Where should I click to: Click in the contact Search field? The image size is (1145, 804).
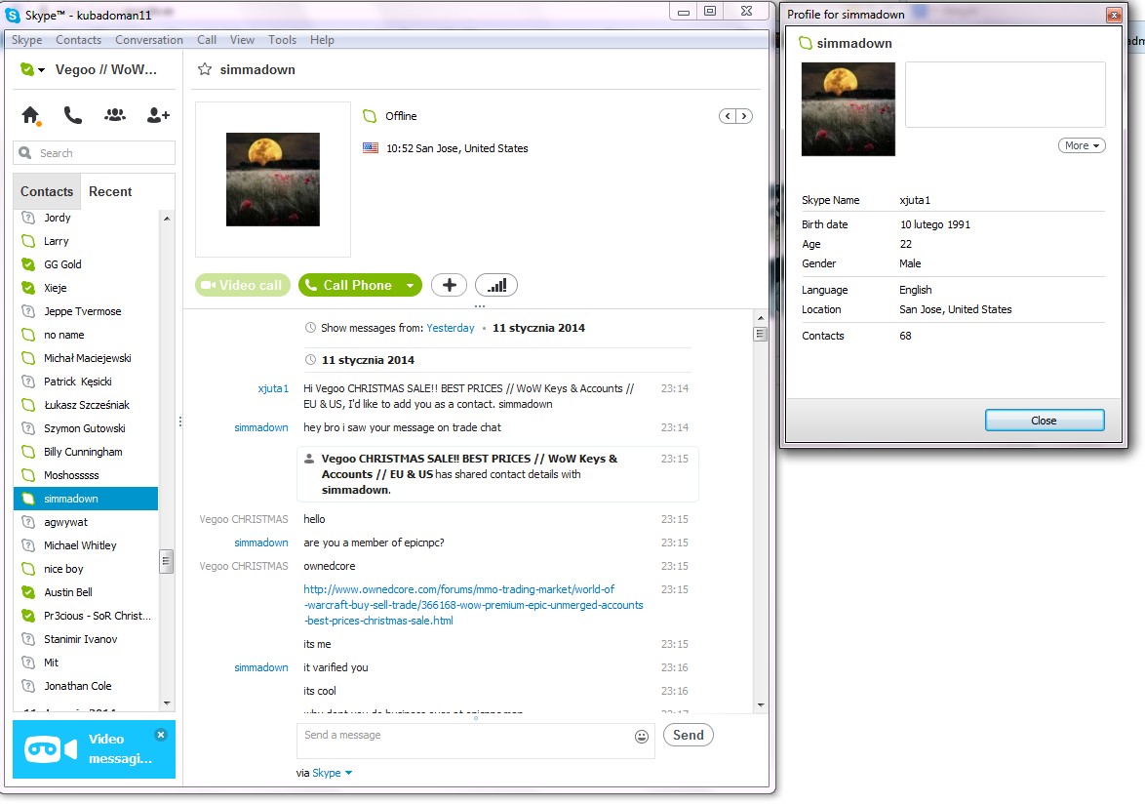[95, 152]
